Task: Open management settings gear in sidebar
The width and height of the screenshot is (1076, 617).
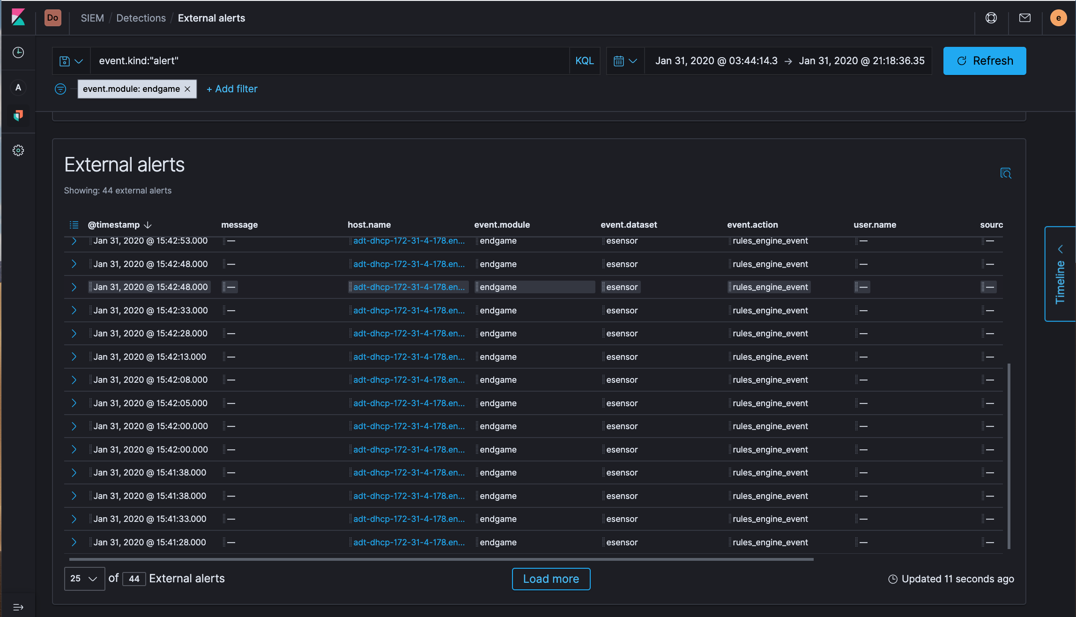Action: (18, 150)
